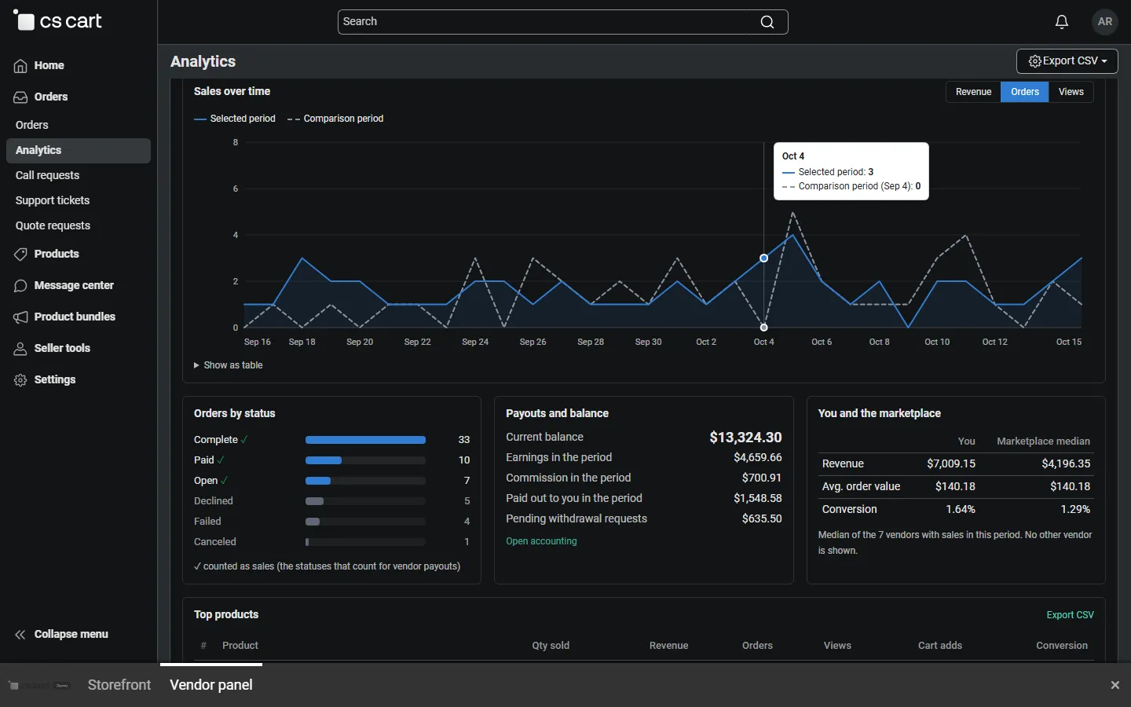Open the Export CSV dropdown
The image size is (1131, 707).
[x=1067, y=61]
